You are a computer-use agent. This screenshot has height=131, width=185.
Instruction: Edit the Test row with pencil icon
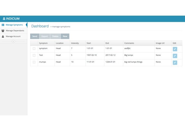175,56
